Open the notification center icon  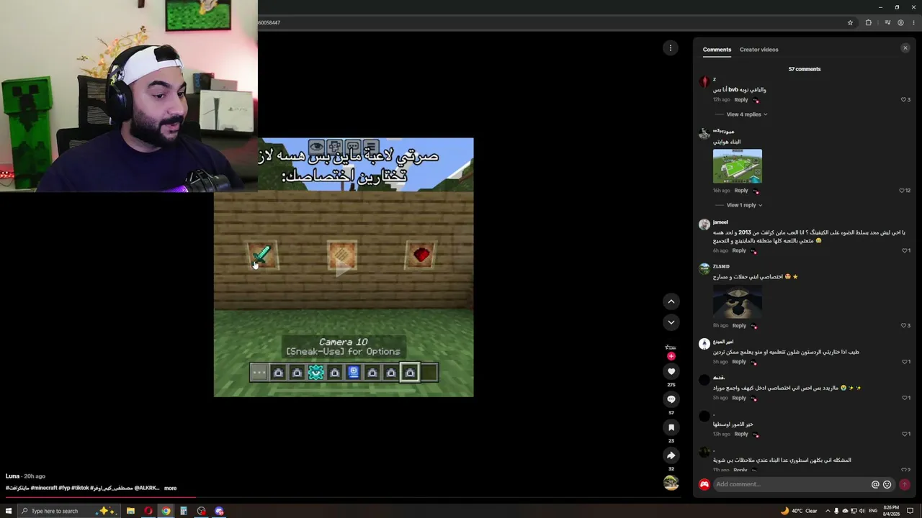point(910,511)
